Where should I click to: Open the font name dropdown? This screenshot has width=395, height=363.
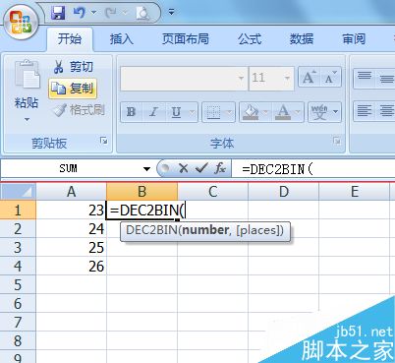(241, 79)
